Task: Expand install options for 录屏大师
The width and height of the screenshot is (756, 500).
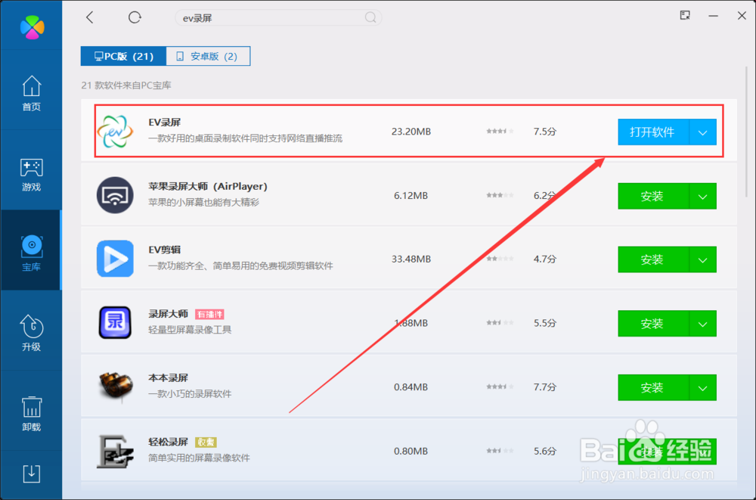Action: click(x=703, y=323)
